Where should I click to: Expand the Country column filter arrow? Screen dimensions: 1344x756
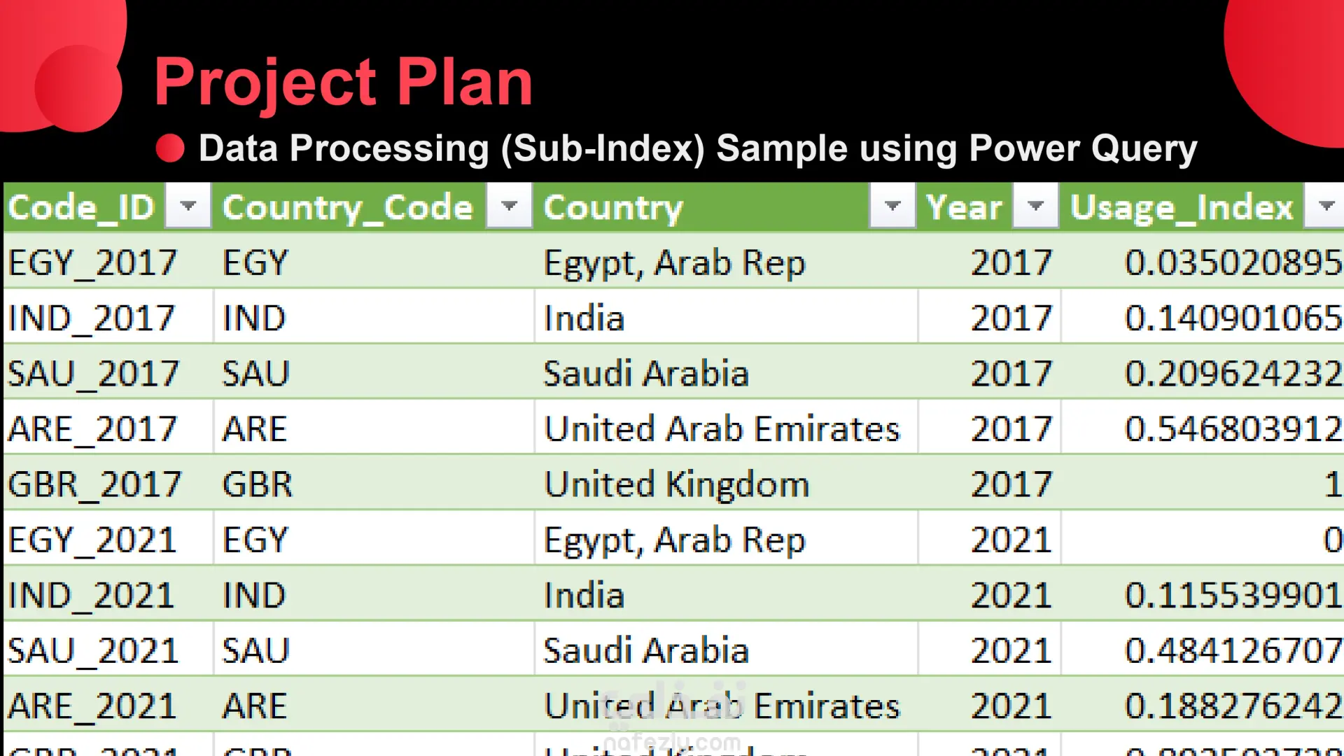point(892,206)
